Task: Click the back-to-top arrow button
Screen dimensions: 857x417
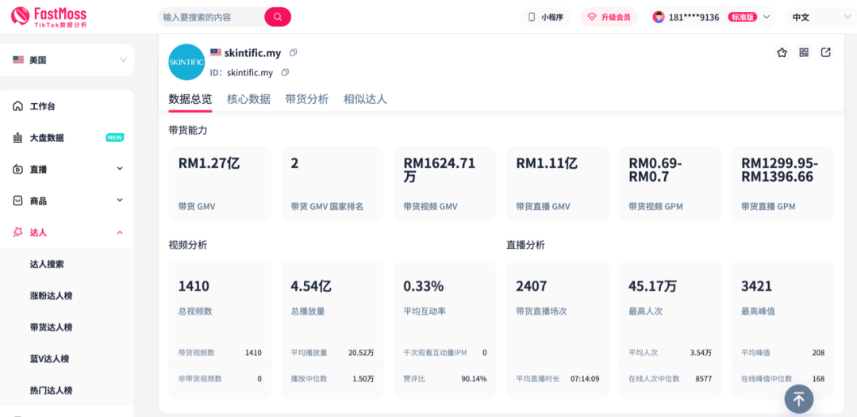Action: (x=799, y=399)
